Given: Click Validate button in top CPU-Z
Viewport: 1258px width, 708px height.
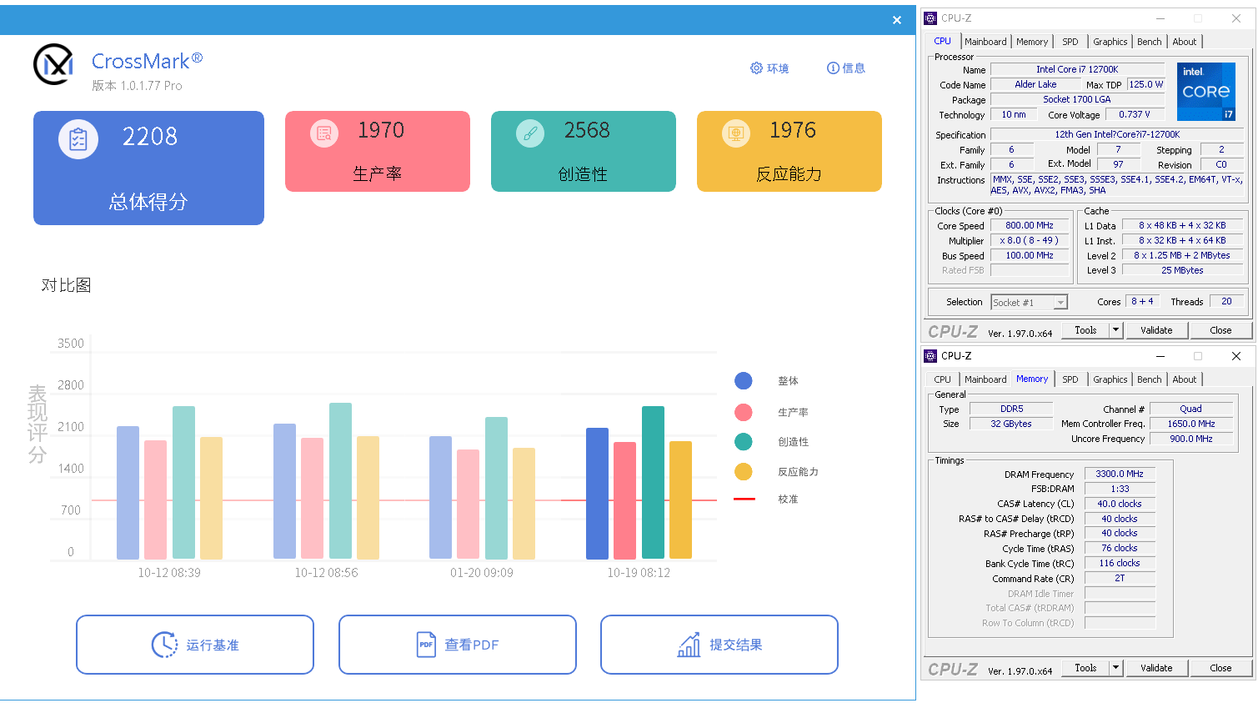Looking at the screenshot, I should click(x=1156, y=330).
